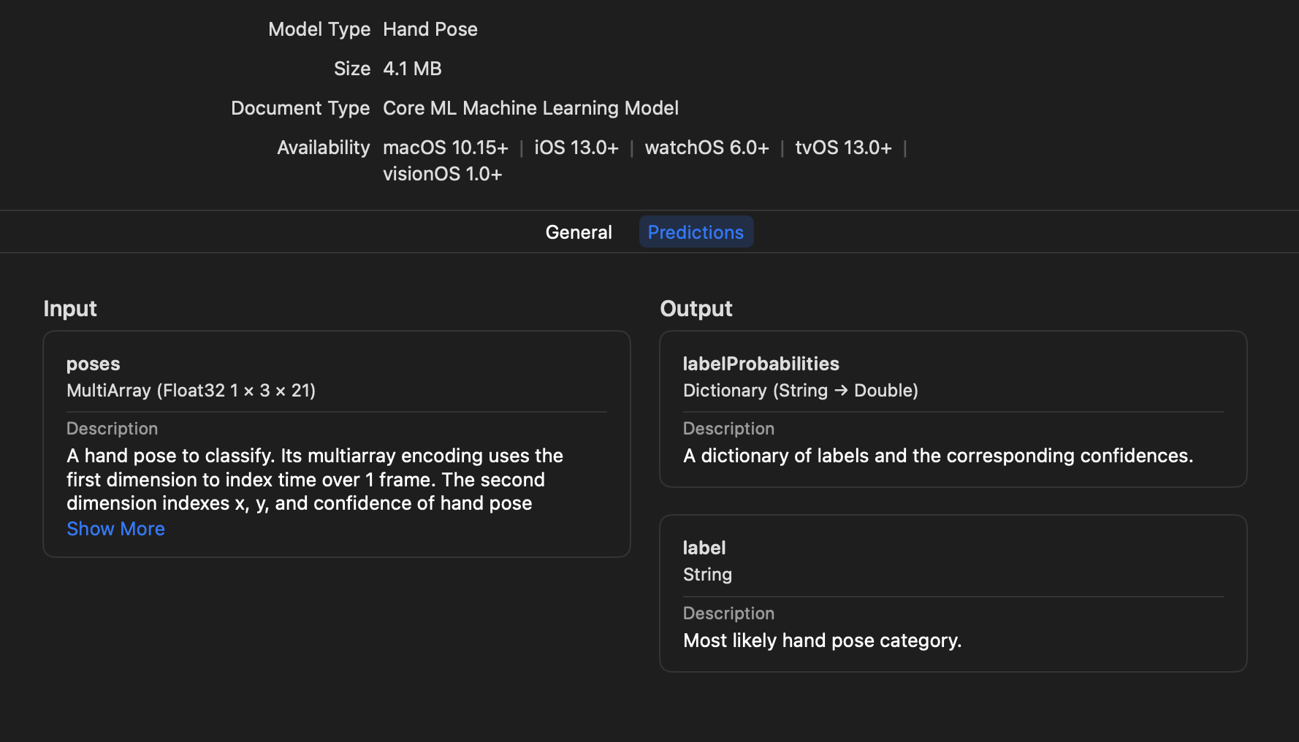This screenshot has height=742, width=1299.
Task: Click the watchOS 6.0+ availability entry
Action: click(x=706, y=148)
